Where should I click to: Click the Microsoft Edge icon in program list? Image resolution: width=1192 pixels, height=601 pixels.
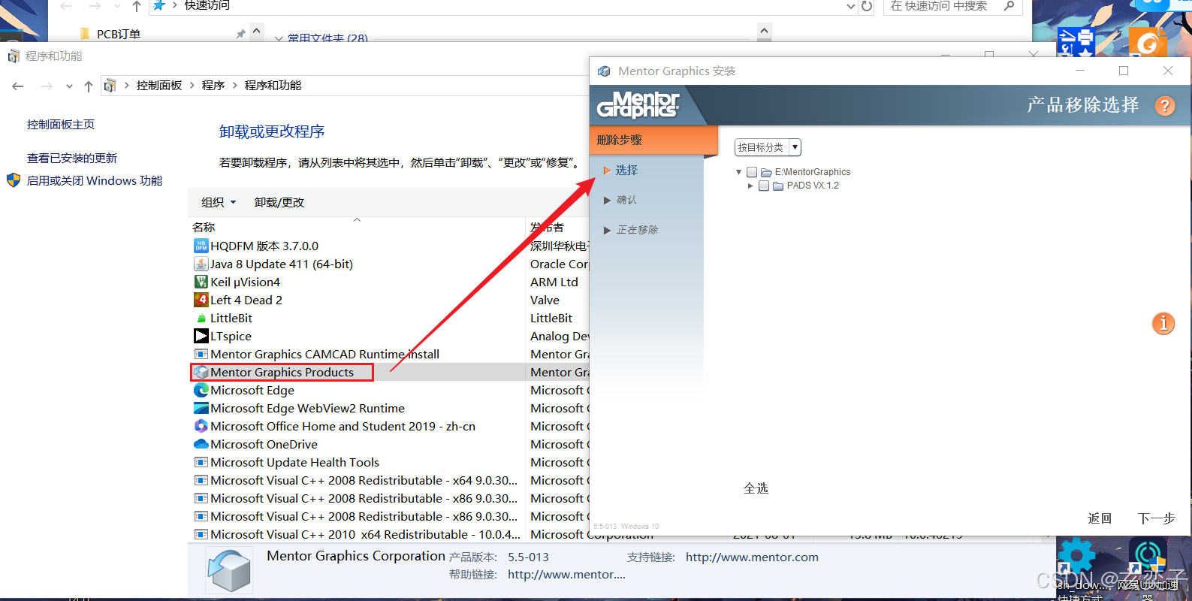coord(201,390)
